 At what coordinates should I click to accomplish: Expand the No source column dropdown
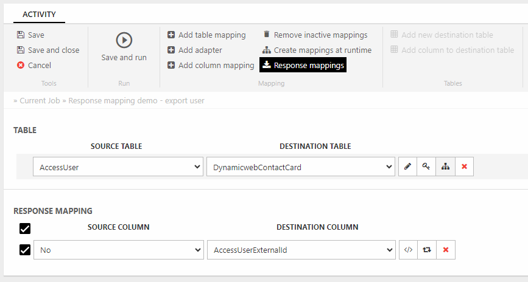[x=118, y=250]
